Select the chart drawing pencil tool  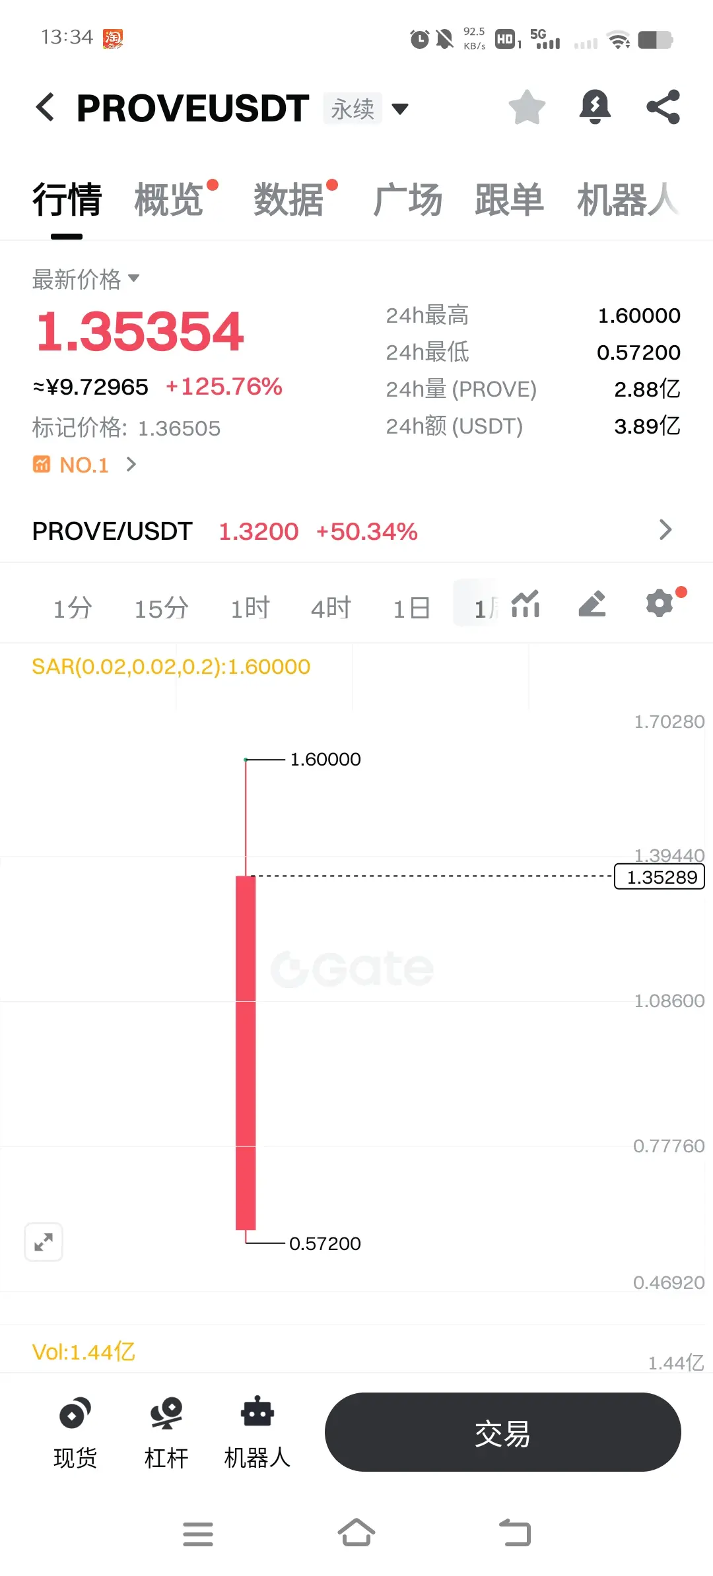point(592,604)
